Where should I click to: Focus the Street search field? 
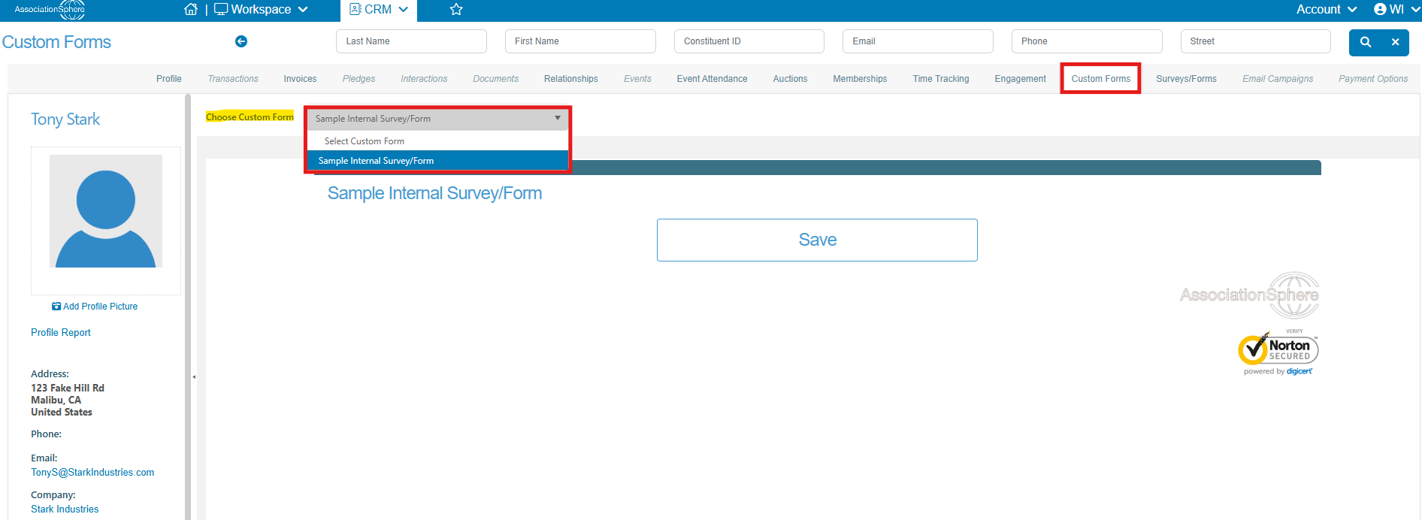[1256, 41]
